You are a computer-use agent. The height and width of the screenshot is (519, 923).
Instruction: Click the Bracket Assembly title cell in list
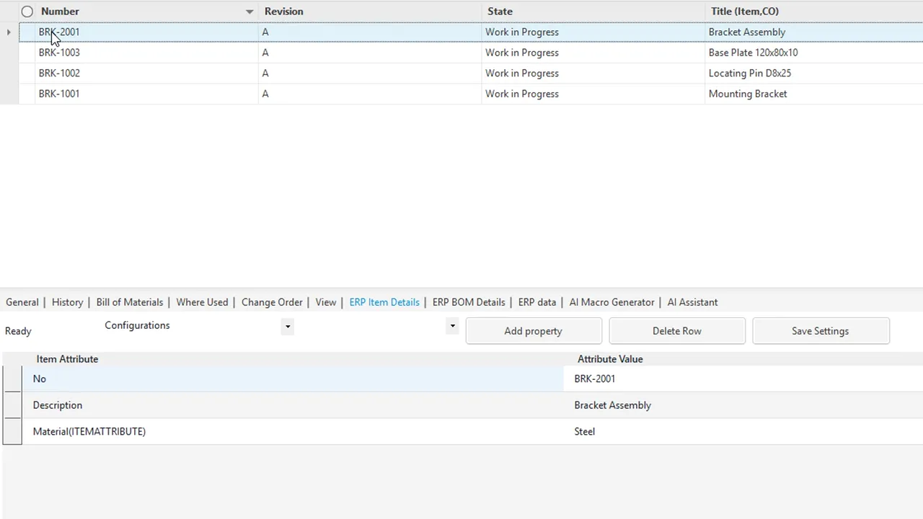(x=814, y=32)
